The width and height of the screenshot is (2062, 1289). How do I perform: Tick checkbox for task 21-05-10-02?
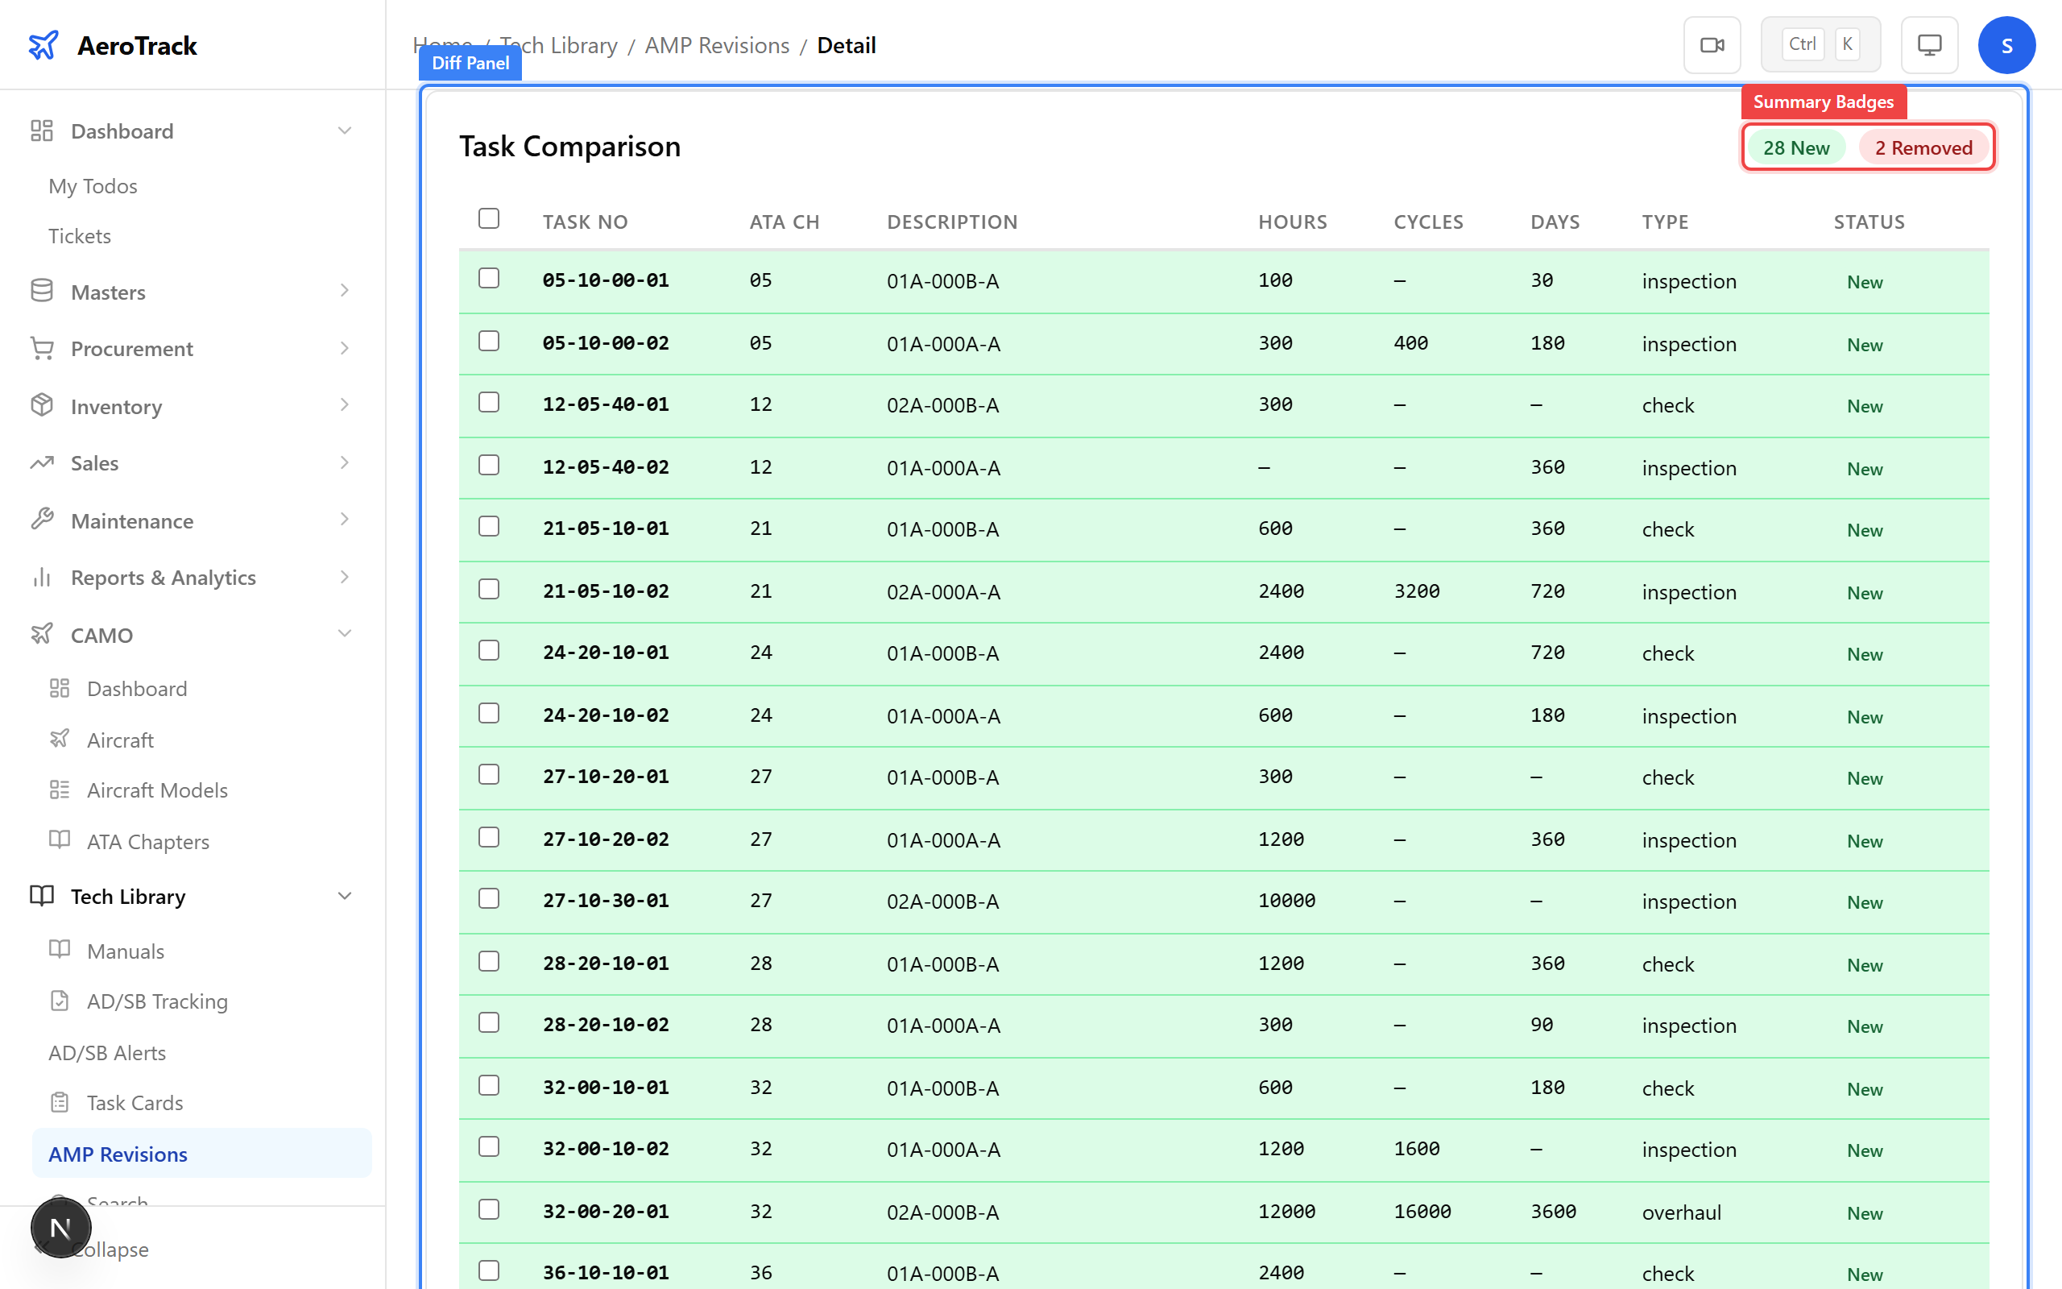[x=489, y=589]
